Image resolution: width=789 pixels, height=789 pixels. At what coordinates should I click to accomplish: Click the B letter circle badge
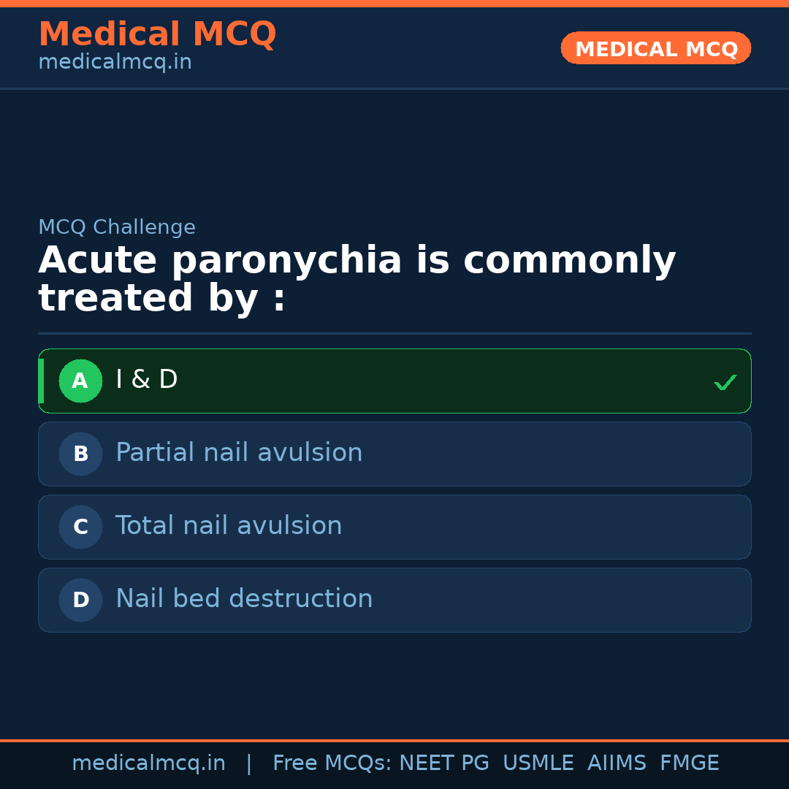(x=80, y=454)
